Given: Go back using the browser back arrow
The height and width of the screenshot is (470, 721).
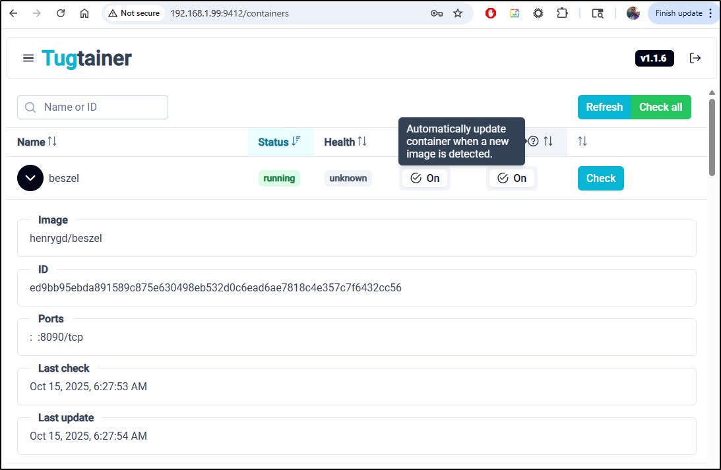Looking at the screenshot, I should click(13, 13).
